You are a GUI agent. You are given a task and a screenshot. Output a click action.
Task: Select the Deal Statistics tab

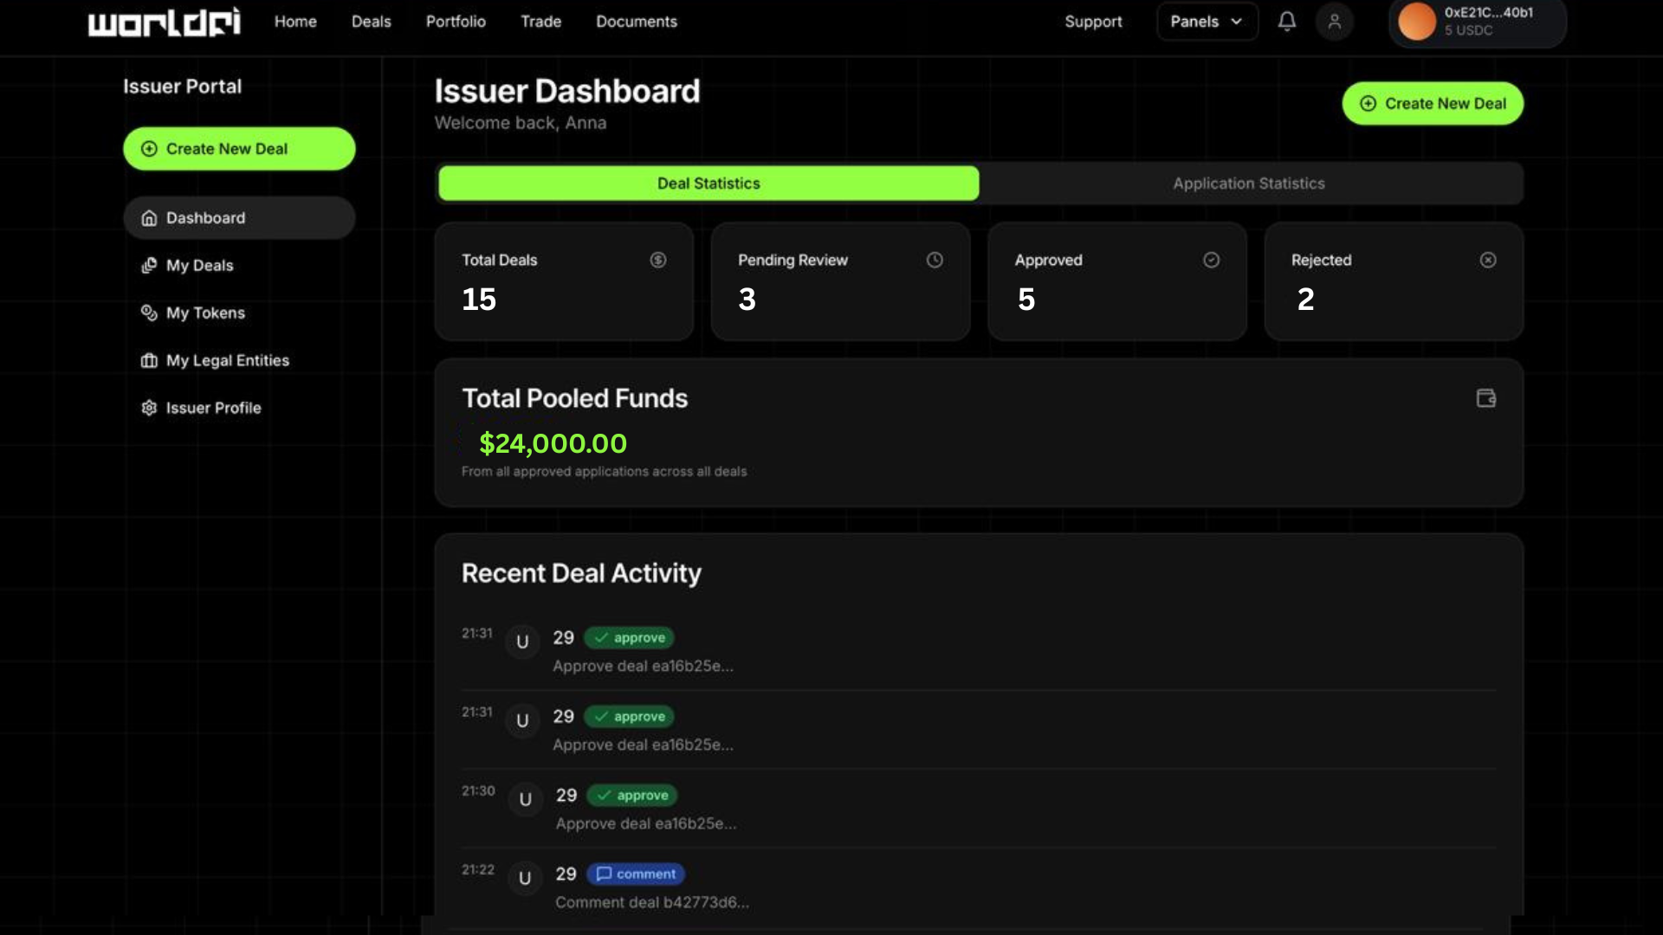(x=709, y=184)
